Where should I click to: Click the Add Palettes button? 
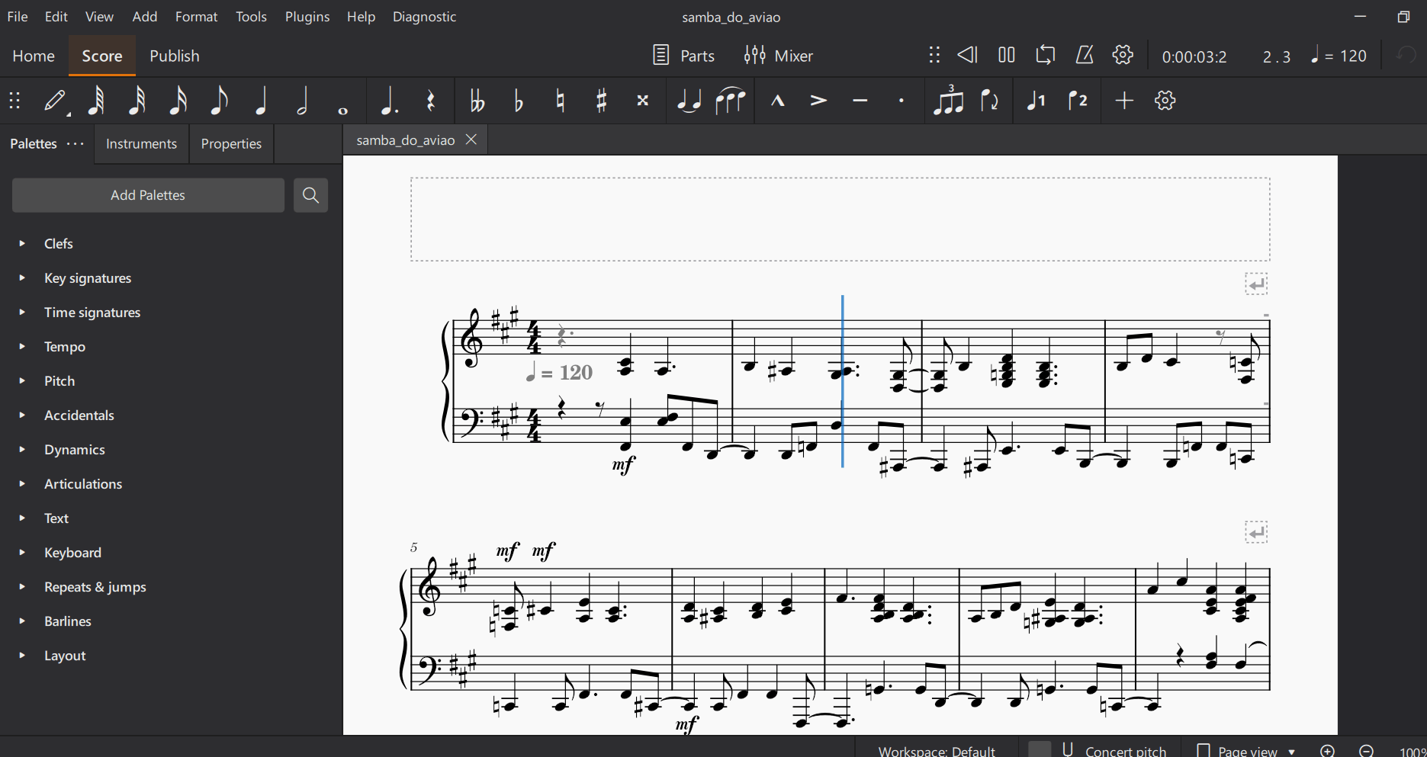[148, 195]
